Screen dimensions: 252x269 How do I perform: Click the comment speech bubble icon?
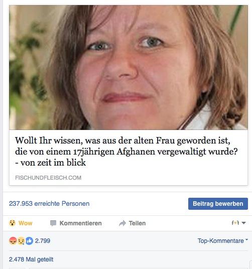point(53,223)
